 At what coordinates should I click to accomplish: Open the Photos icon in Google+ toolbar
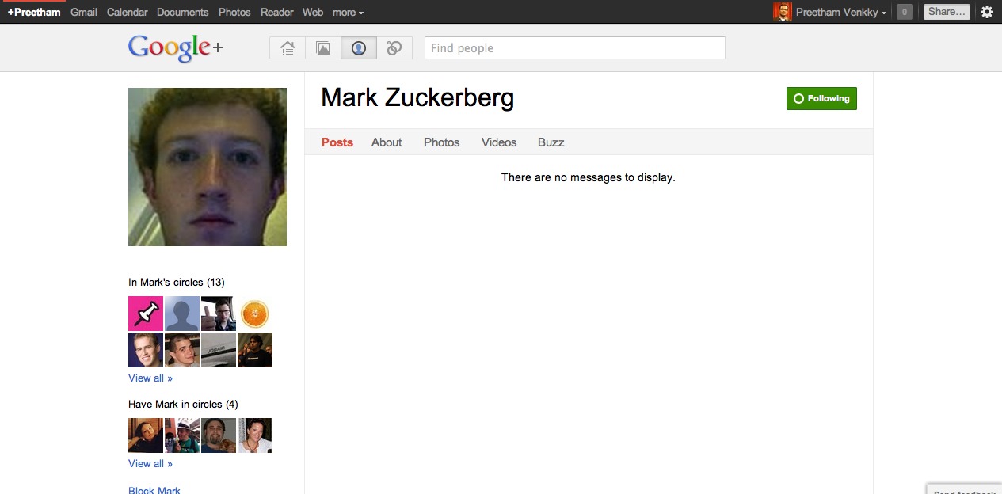[323, 48]
